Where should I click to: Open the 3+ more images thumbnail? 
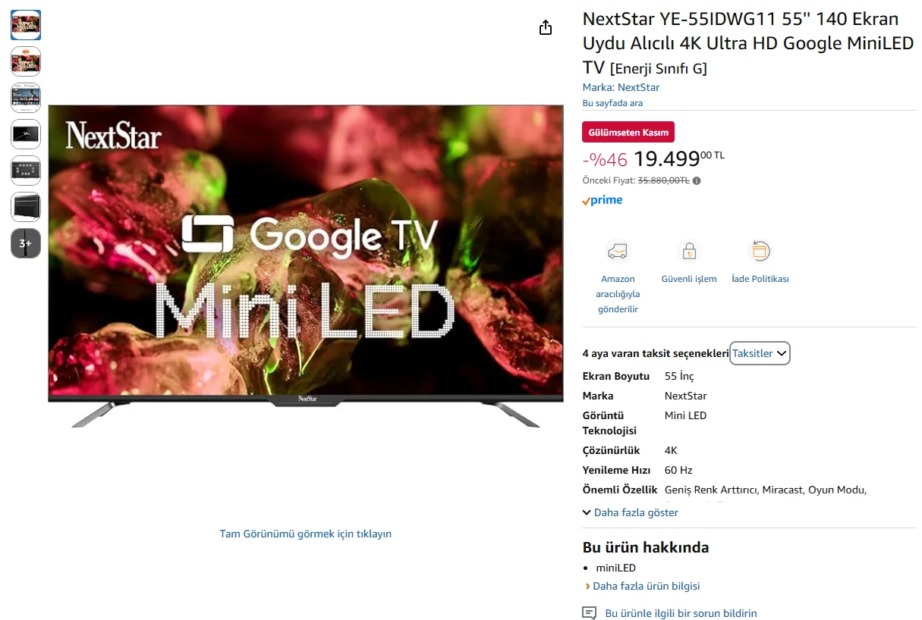(x=26, y=243)
